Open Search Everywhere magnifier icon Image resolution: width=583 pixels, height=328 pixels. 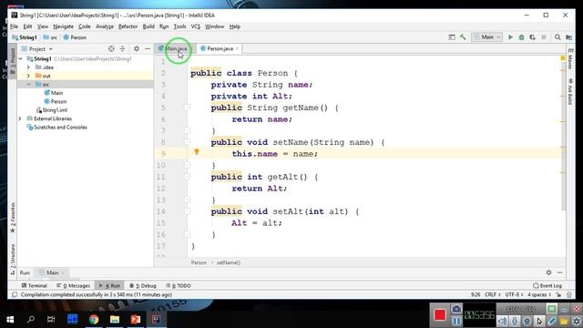point(557,37)
